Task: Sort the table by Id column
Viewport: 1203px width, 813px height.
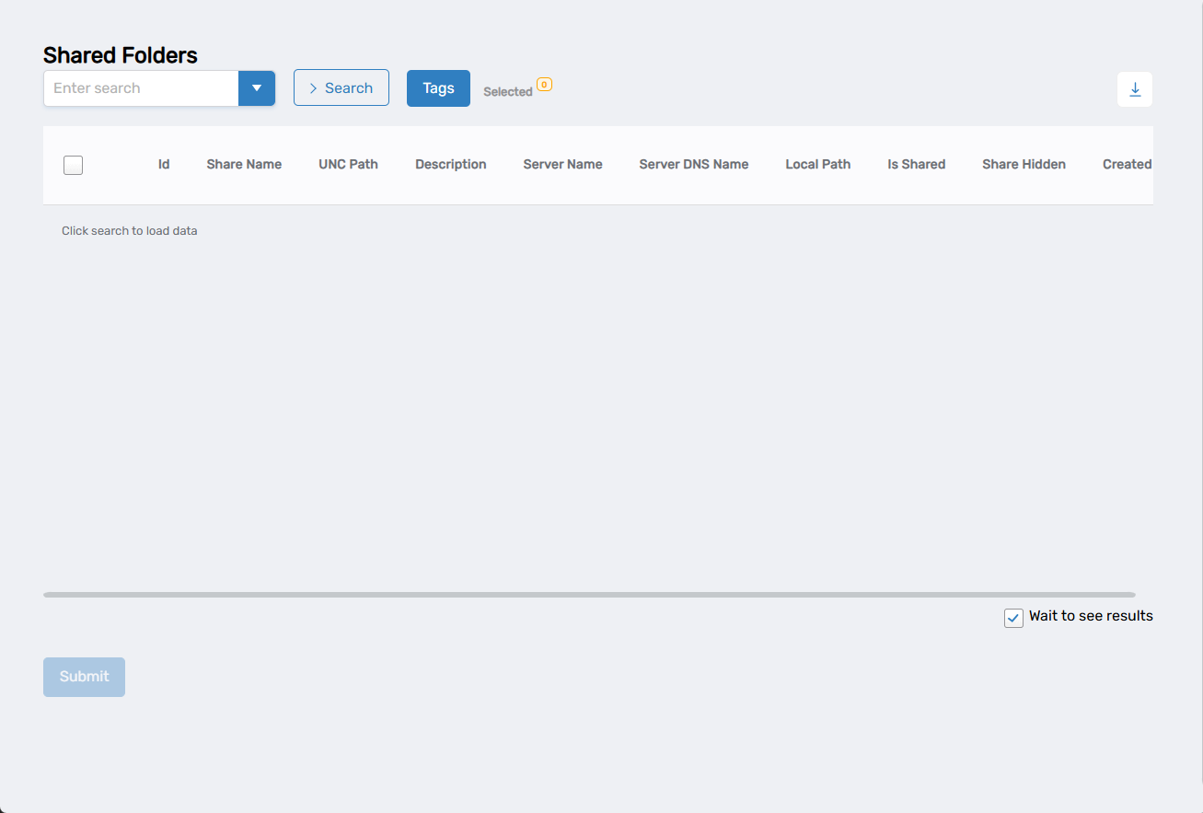Action: pos(164,164)
